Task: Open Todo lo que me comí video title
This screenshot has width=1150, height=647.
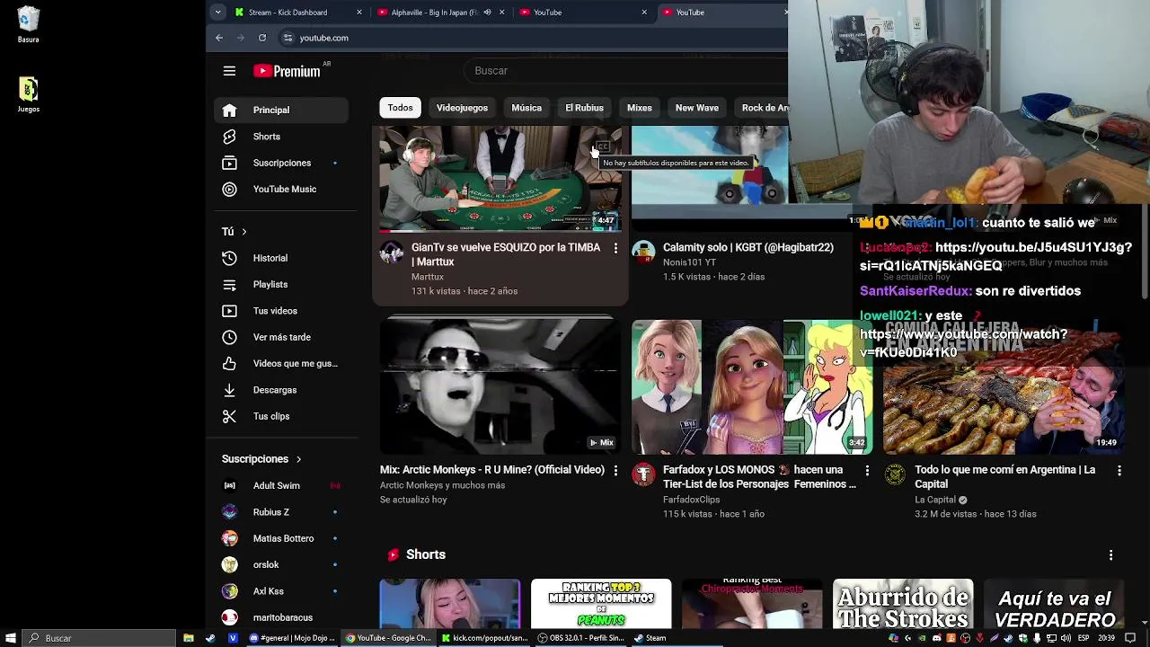Action: tap(1004, 476)
